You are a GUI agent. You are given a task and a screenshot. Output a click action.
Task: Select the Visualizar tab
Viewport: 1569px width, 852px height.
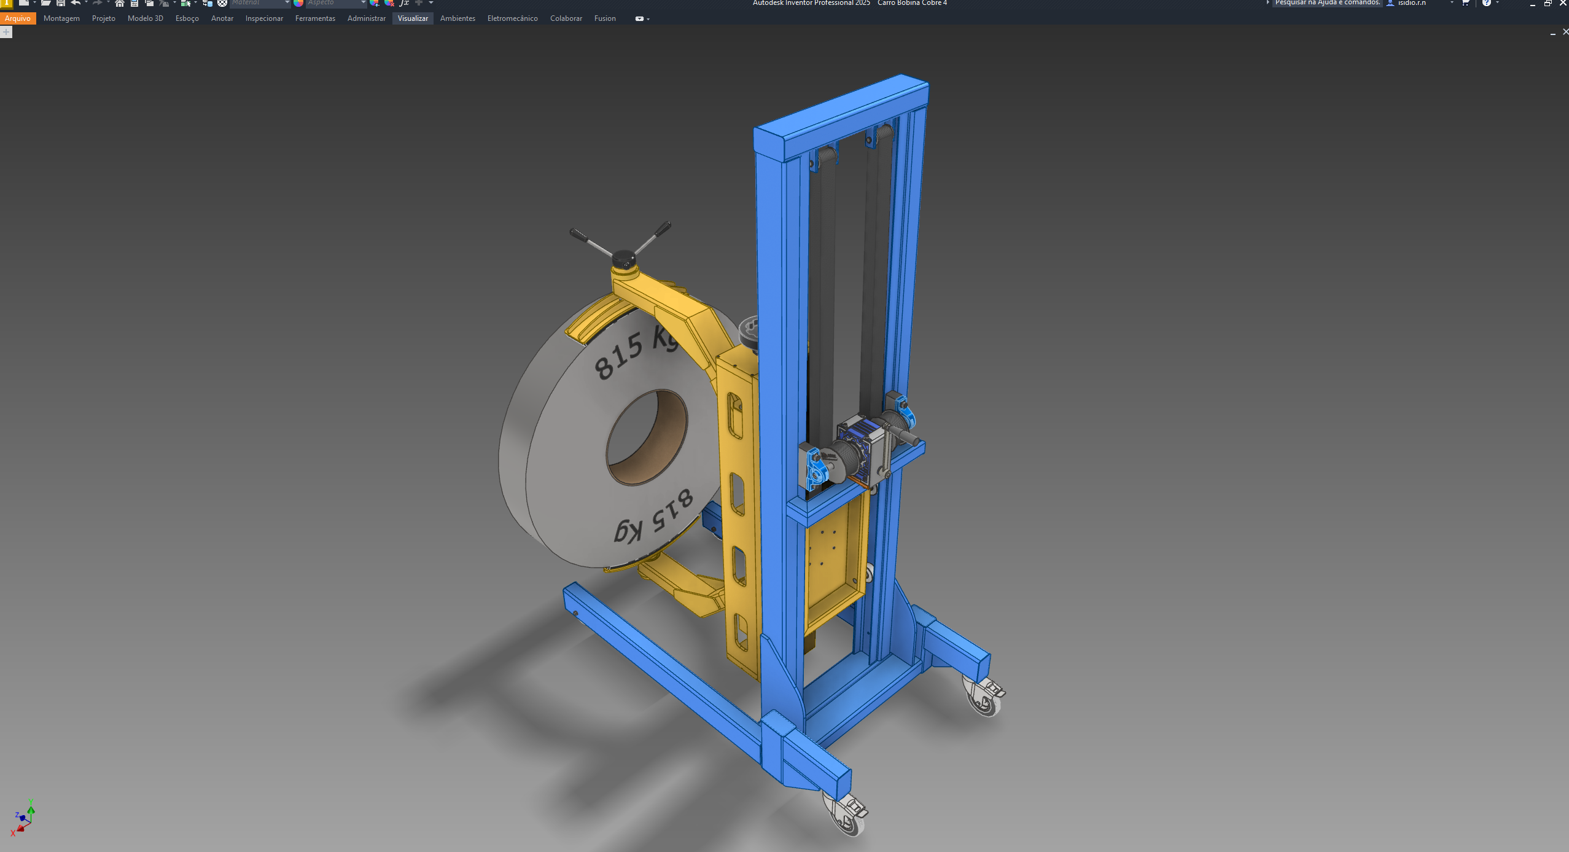click(x=413, y=18)
